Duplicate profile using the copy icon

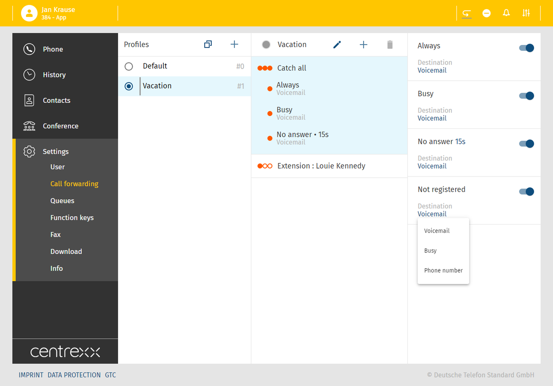[208, 45]
